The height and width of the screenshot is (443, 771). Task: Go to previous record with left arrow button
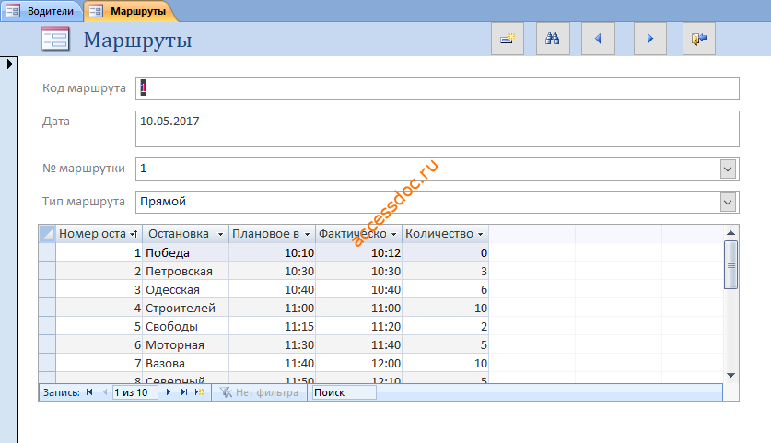[598, 39]
